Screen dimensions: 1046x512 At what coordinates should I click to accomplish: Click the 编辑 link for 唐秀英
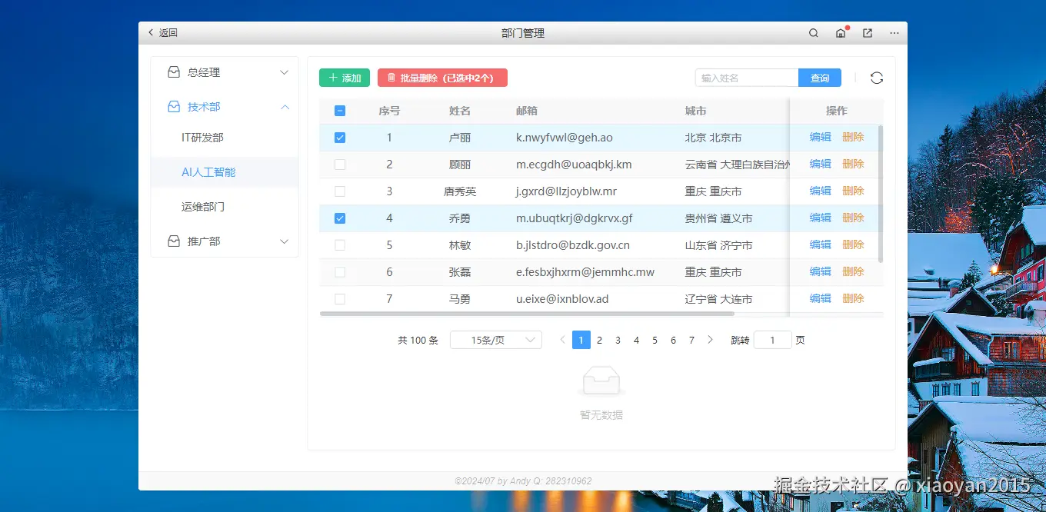(820, 191)
